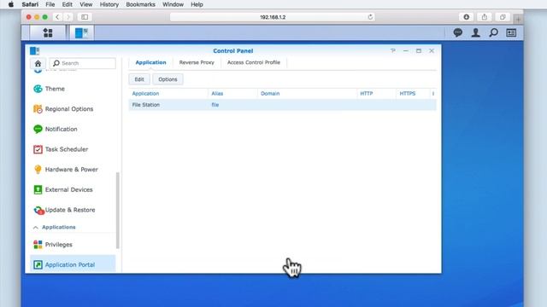Screen dimensions: 547x307
Task: Click the Privileges colored squares icon
Action: point(38,245)
